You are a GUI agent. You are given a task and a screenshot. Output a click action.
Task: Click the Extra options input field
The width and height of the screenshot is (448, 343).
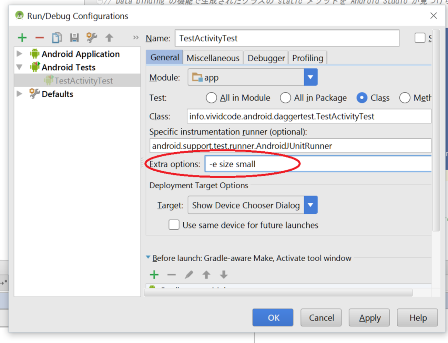[x=318, y=164]
